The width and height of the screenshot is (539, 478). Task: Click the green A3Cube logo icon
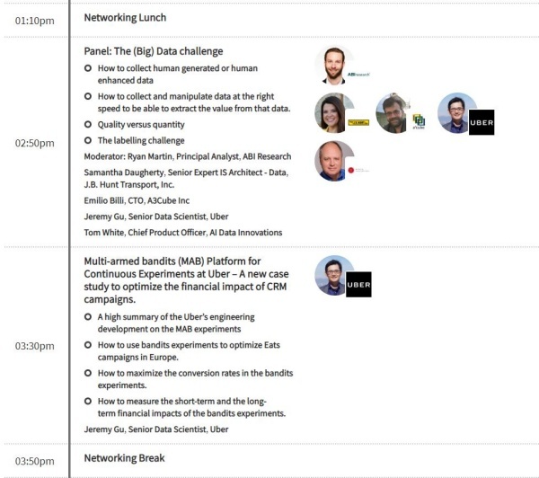419,121
